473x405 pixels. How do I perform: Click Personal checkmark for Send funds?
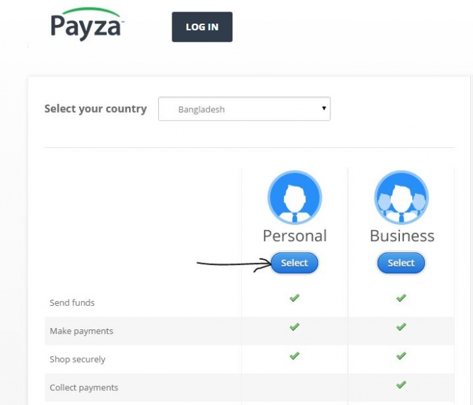point(295,298)
